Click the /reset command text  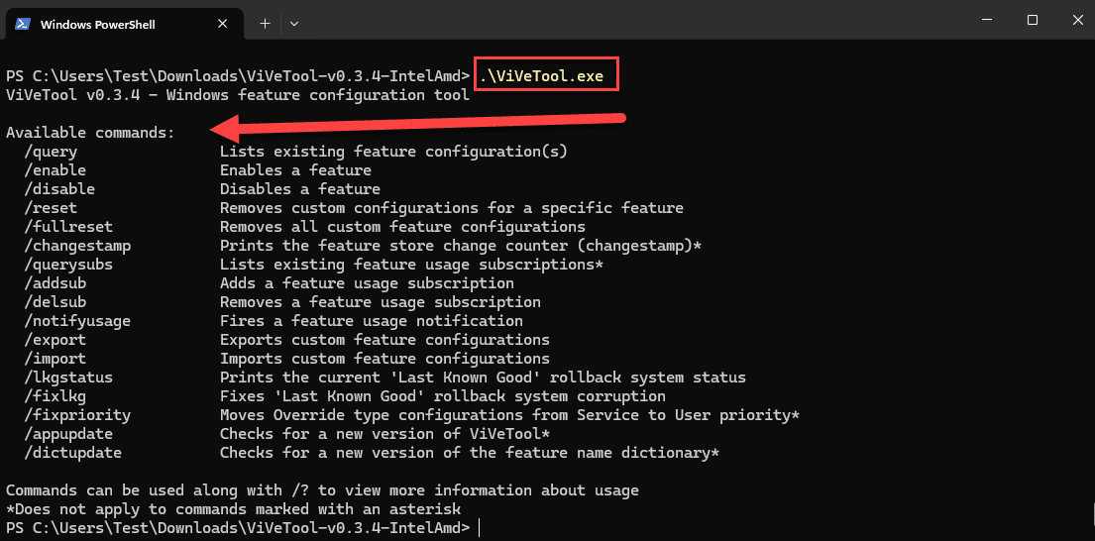coord(51,207)
